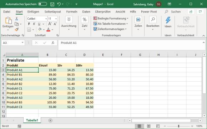This screenshot has width=207, height=129.
Task: Open the font size 11 dropdown
Action: tap(56, 19)
